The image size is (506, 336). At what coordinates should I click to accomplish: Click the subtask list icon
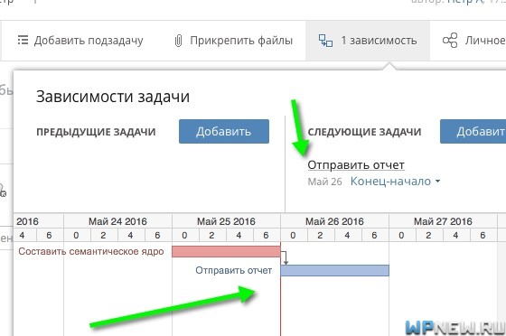click(x=23, y=40)
